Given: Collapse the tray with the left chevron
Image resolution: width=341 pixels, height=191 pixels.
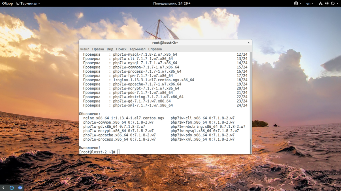Looking at the screenshot, I should pyautogui.click(x=3, y=188).
